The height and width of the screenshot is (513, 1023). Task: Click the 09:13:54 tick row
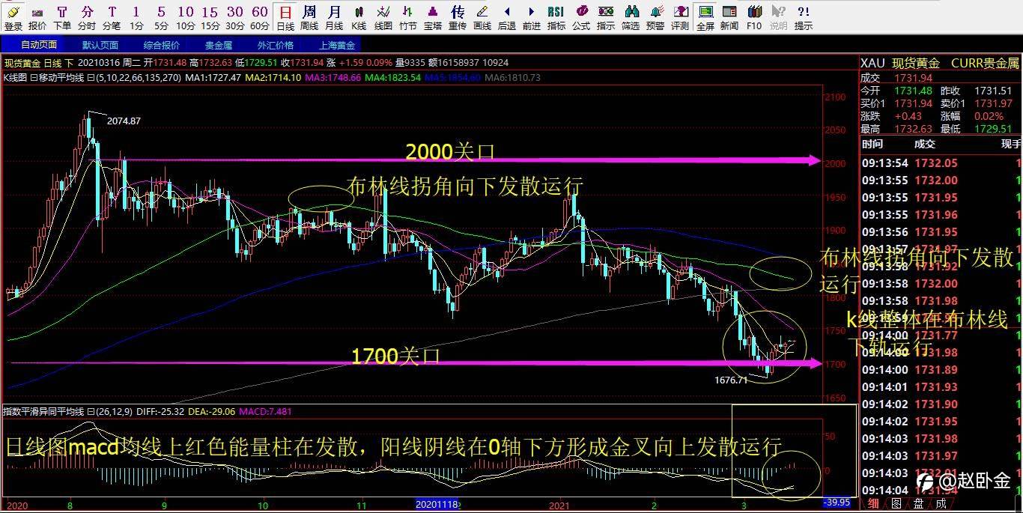pyautogui.click(x=941, y=163)
